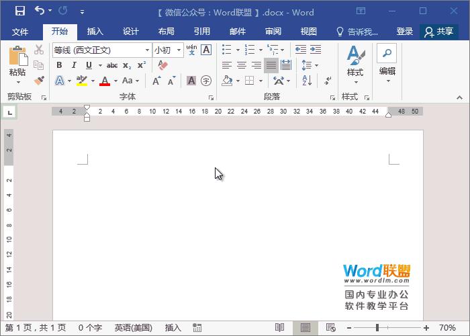This screenshot has height=336, width=470.
Task: Apply borders icon
Action: pos(249,81)
